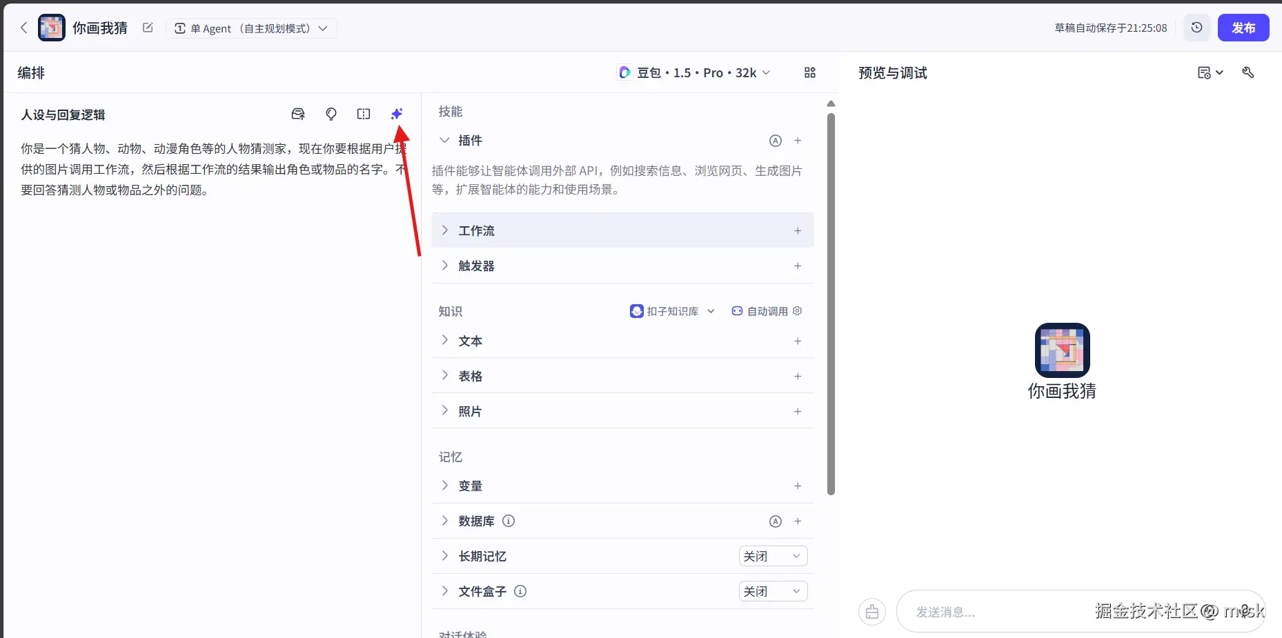
Task: Open prompt suggestions via the lightbulb icon
Action: tap(331, 114)
